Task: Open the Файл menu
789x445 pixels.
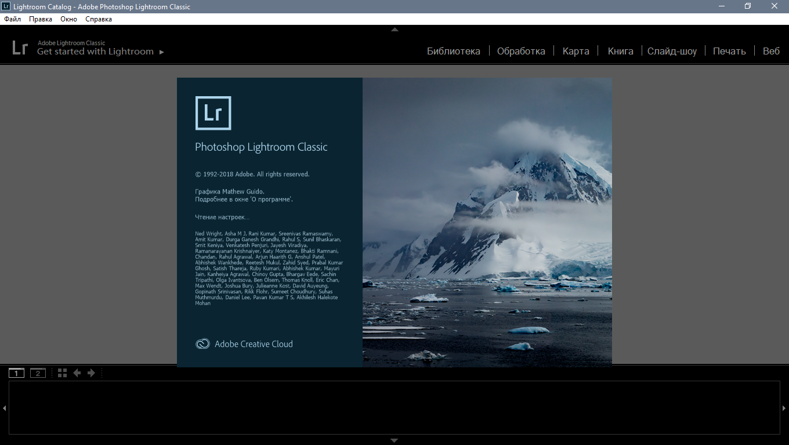Action: (x=12, y=19)
